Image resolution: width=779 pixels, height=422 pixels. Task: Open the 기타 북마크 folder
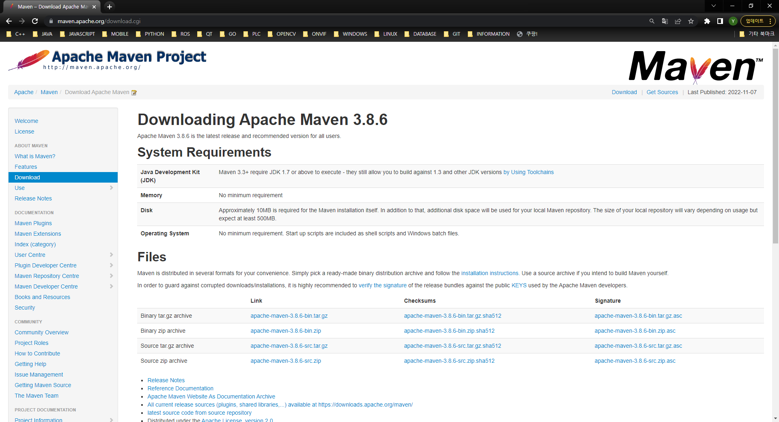point(757,34)
